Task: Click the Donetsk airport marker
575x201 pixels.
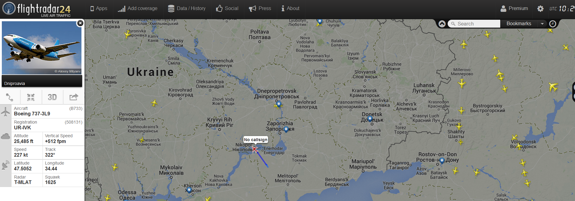Action: [370, 119]
